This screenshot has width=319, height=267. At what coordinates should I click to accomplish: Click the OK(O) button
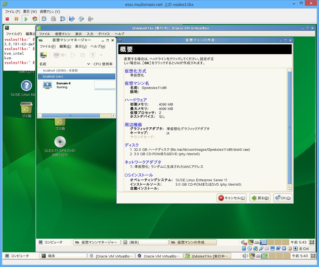[283, 198]
